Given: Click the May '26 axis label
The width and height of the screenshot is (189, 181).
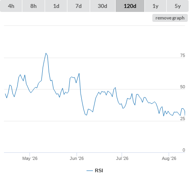Looking at the screenshot, I should tap(30, 158).
